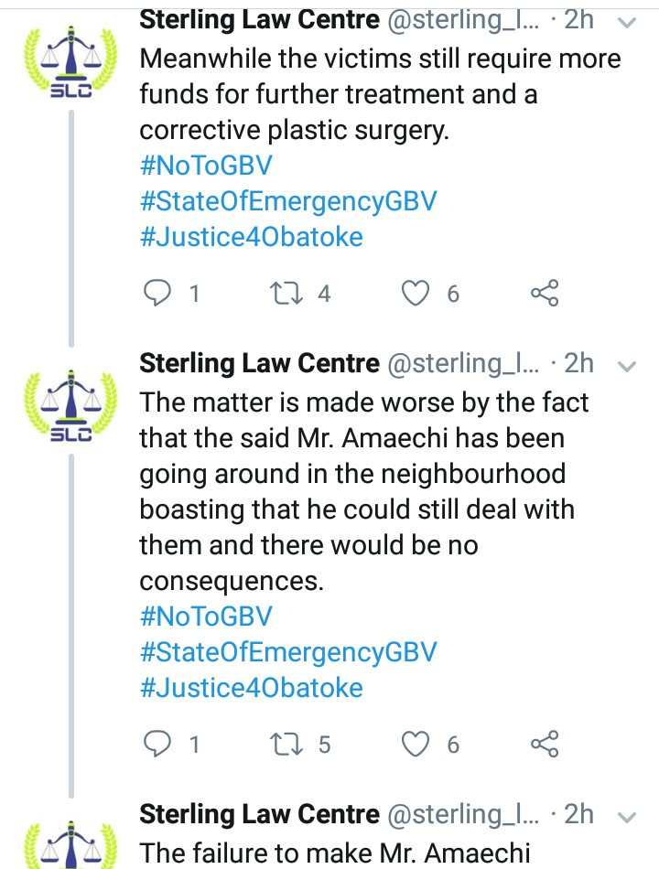Open #StateOfEmergencyGBV hashtag in first tweet
This screenshot has width=659, height=869.
(x=288, y=201)
